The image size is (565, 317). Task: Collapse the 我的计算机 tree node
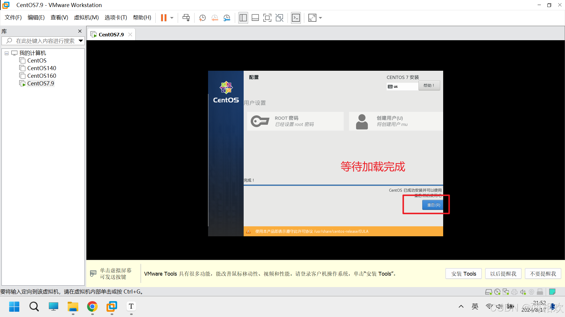[6, 53]
